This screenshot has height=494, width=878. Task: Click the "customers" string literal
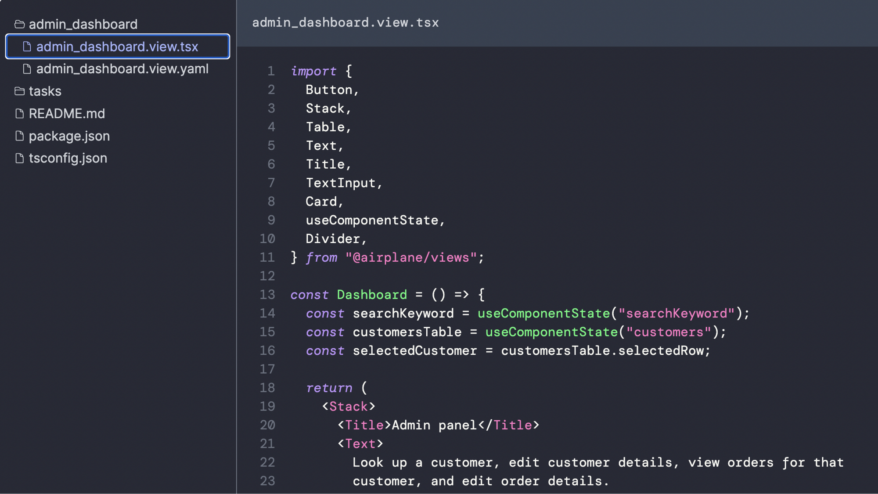point(669,332)
